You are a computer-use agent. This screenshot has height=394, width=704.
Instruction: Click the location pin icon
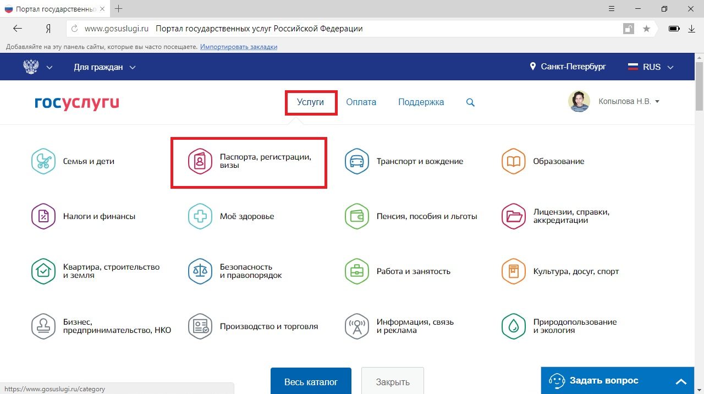coord(532,67)
